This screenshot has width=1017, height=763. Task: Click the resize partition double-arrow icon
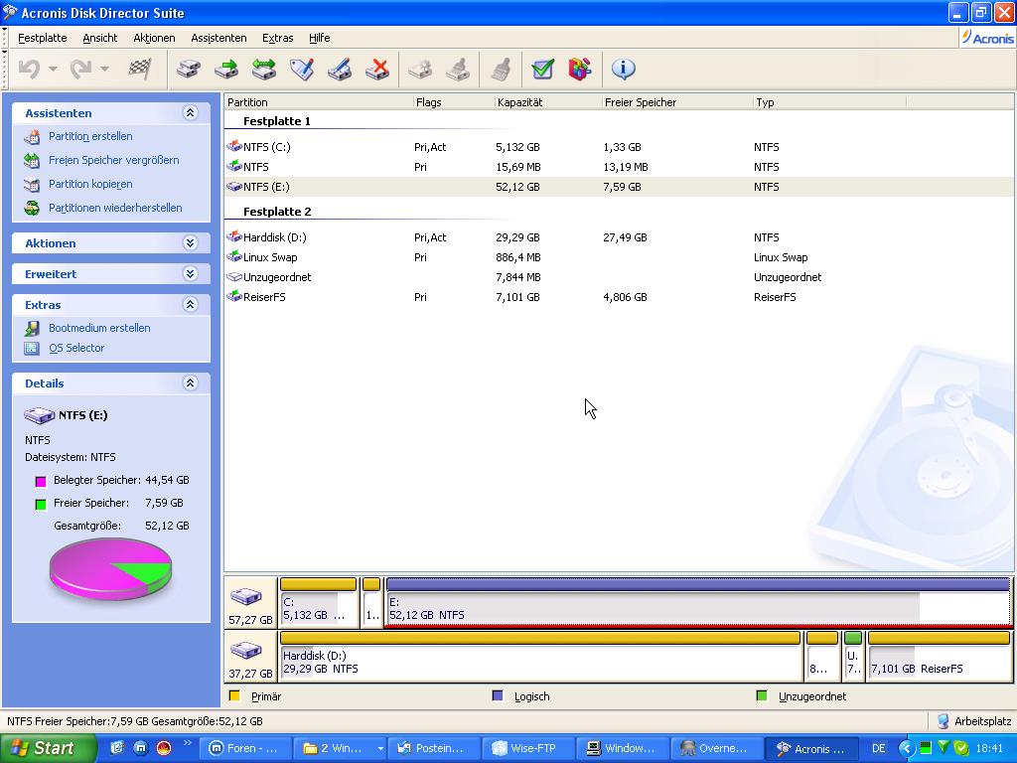tap(264, 69)
